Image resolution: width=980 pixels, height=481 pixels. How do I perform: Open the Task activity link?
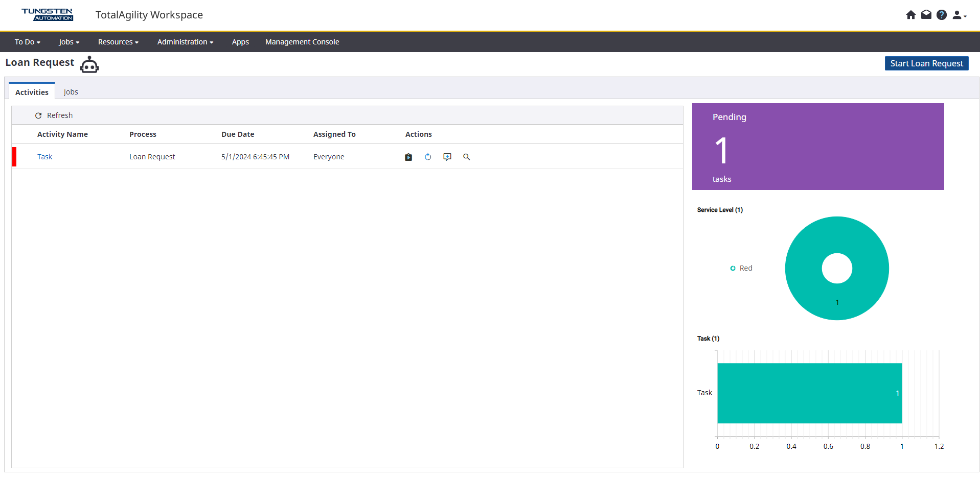click(45, 157)
